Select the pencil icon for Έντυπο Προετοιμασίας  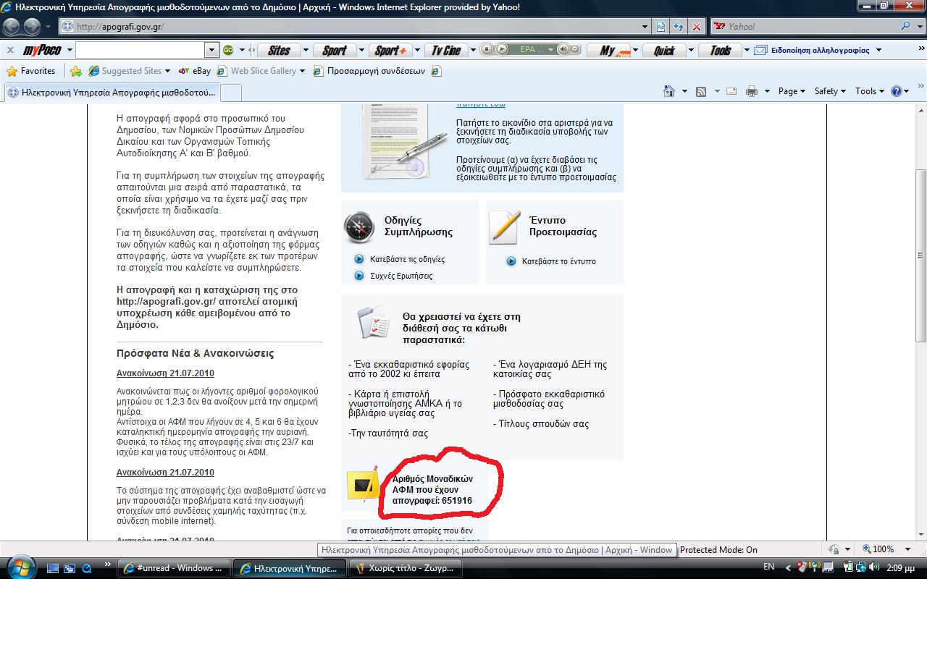pos(505,227)
